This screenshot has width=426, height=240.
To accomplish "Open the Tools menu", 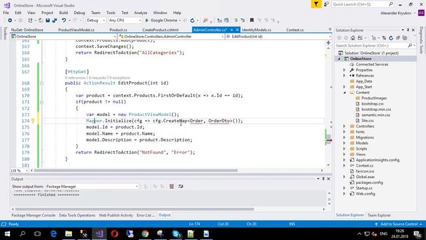I will click(111, 13).
